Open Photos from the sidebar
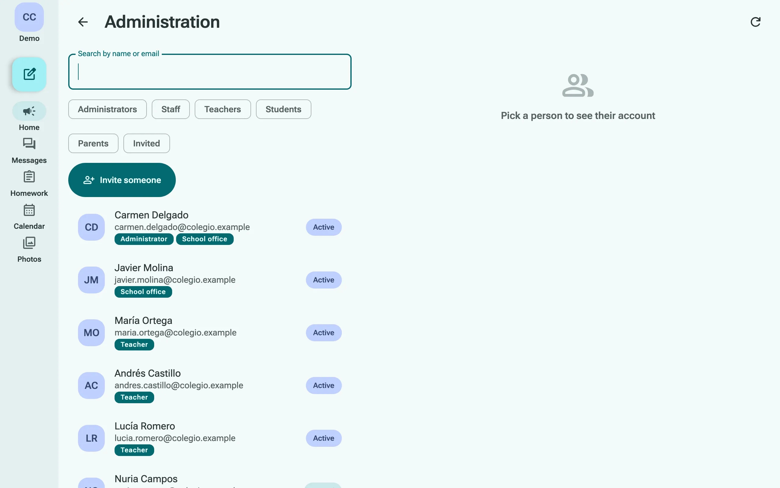Viewport: 780px width, 488px height. pyautogui.click(x=29, y=250)
